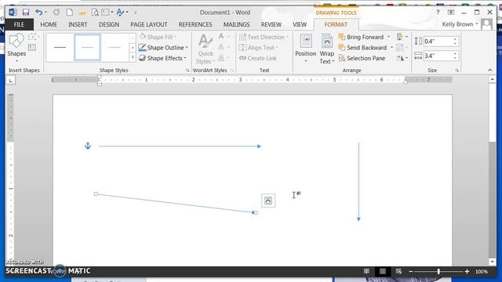Switch to the REVIEW tab
Screen dimensions: 502x282
(x=271, y=24)
